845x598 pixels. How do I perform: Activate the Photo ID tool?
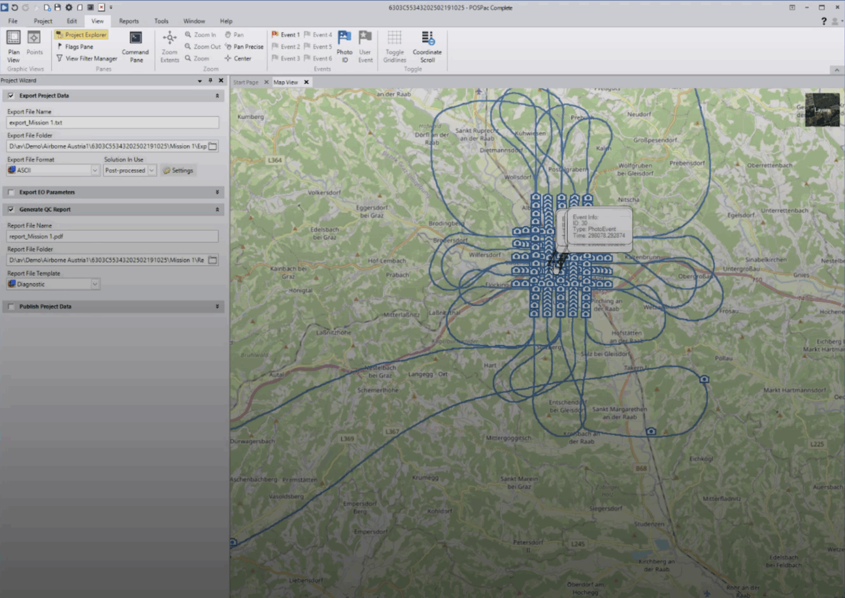click(x=344, y=47)
